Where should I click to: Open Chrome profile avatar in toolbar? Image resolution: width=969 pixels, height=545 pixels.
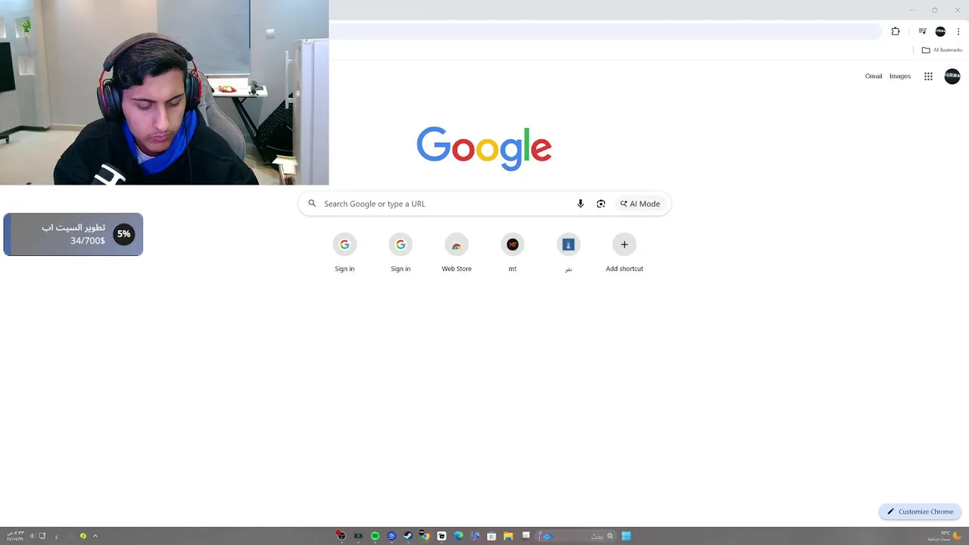(x=940, y=31)
